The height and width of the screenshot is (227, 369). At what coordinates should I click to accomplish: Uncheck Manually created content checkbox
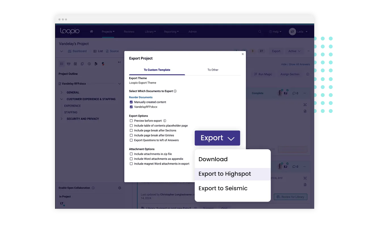pyautogui.click(x=131, y=102)
